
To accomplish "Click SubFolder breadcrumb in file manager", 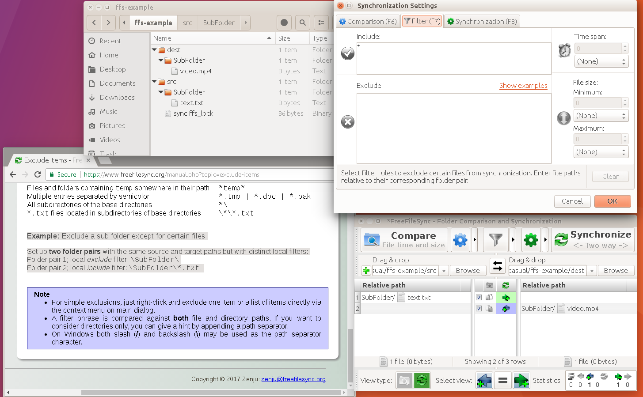I will [x=219, y=23].
